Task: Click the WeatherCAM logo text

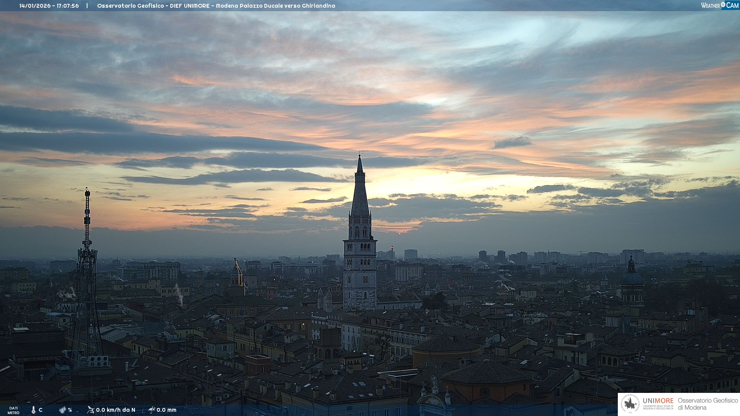Action: click(720, 5)
